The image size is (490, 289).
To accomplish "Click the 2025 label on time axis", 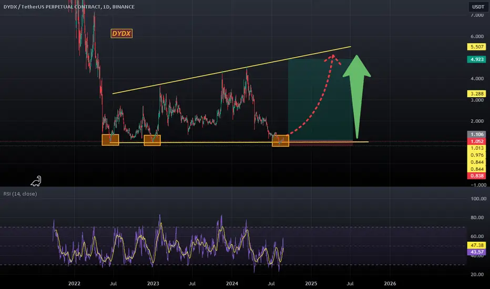I will (x=311, y=283).
